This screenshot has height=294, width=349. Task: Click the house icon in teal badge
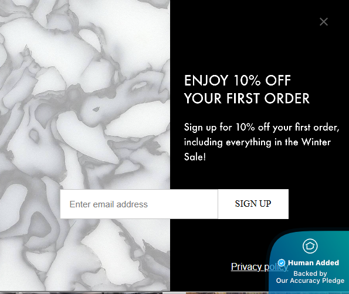[x=310, y=246]
